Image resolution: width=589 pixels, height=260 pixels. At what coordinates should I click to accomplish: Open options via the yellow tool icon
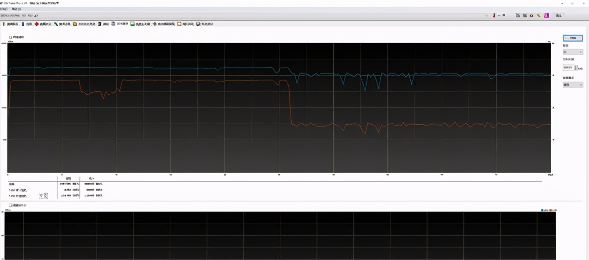[538, 16]
